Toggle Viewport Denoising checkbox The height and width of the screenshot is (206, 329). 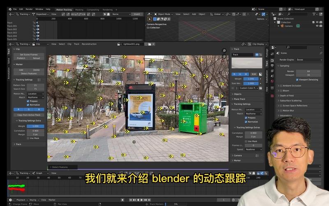pos(297,80)
